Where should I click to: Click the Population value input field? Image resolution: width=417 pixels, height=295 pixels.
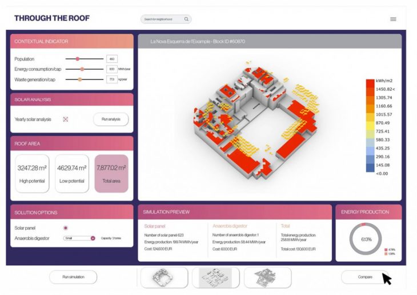[x=112, y=59]
